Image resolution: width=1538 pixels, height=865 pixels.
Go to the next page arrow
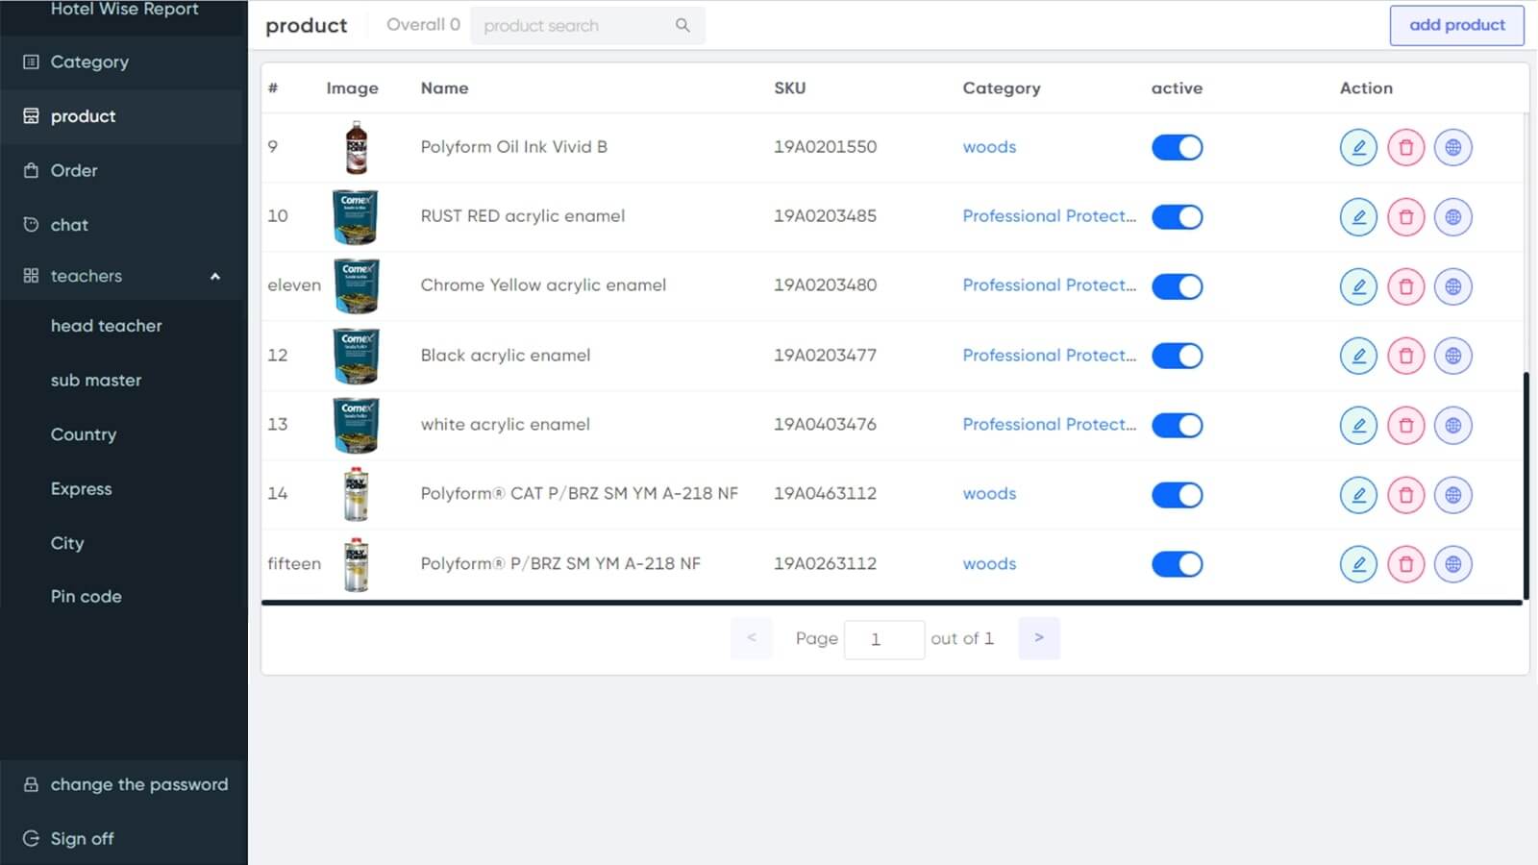tap(1038, 638)
